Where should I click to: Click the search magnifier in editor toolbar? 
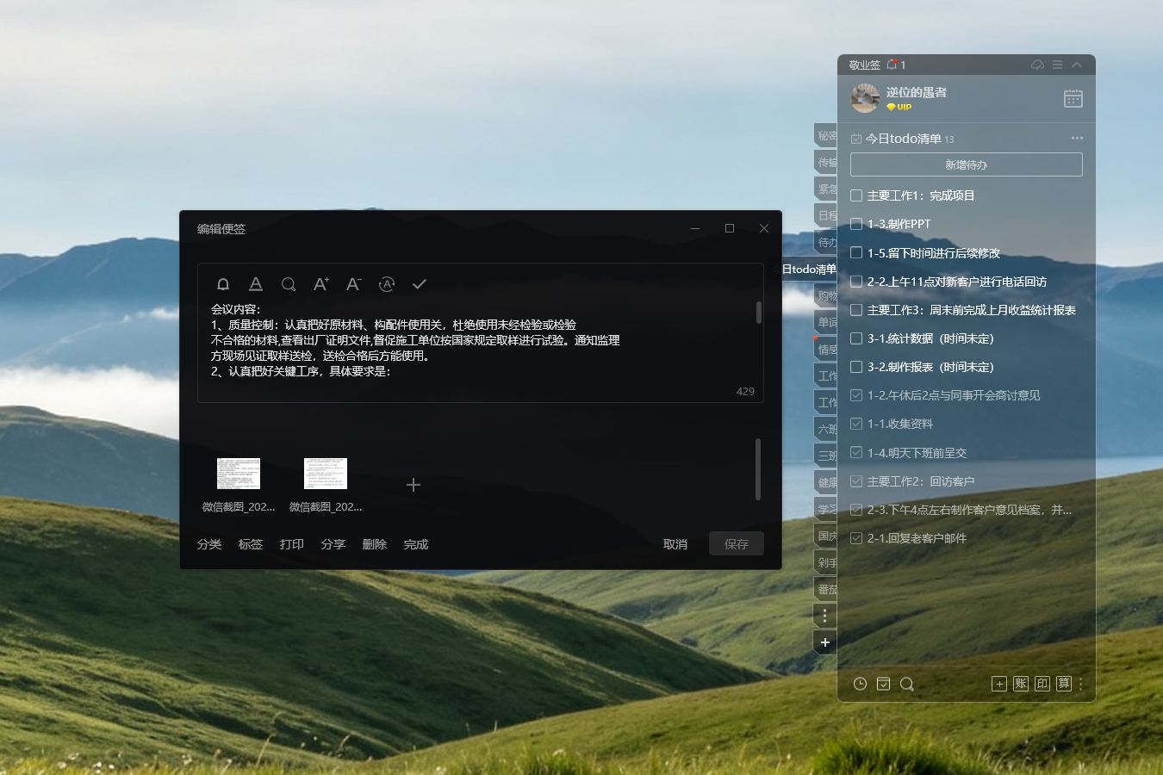click(x=289, y=284)
